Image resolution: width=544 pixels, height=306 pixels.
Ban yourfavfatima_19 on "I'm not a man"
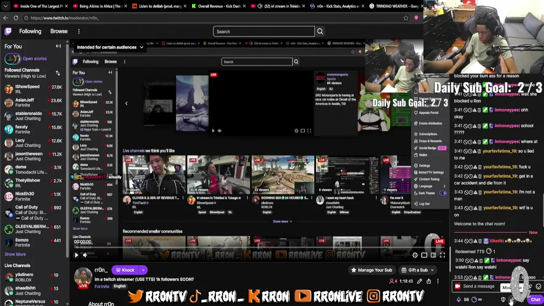click(x=465, y=192)
